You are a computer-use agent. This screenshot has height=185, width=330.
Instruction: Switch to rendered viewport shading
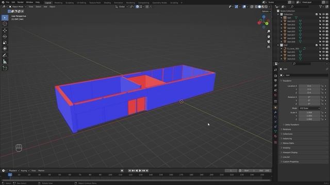[x=266, y=7]
